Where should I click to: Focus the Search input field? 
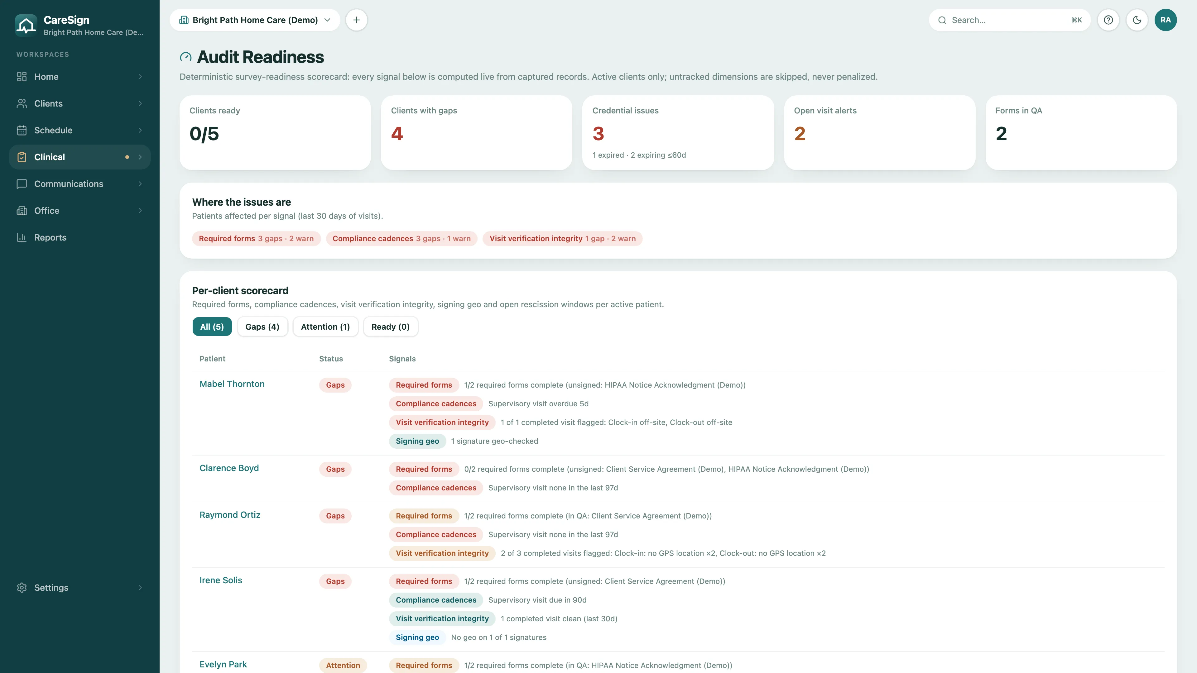pyautogui.click(x=1010, y=20)
